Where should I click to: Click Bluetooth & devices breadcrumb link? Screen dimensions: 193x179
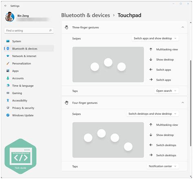coord(86,15)
